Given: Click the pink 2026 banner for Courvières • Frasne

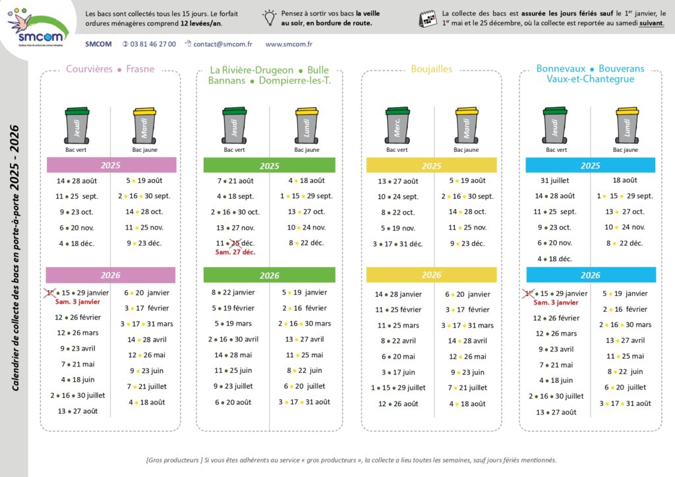Looking at the screenshot, I should pos(111,275).
